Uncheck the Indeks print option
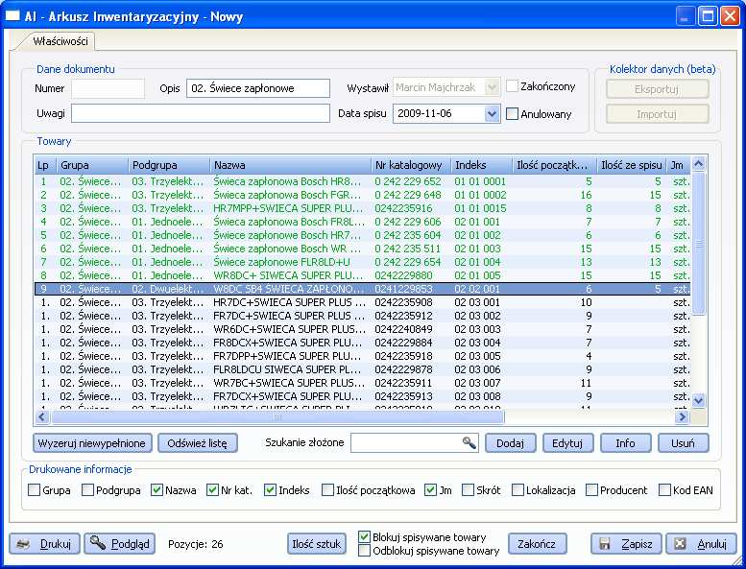The height and width of the screenshot is (569, 746). click(270, 489)
